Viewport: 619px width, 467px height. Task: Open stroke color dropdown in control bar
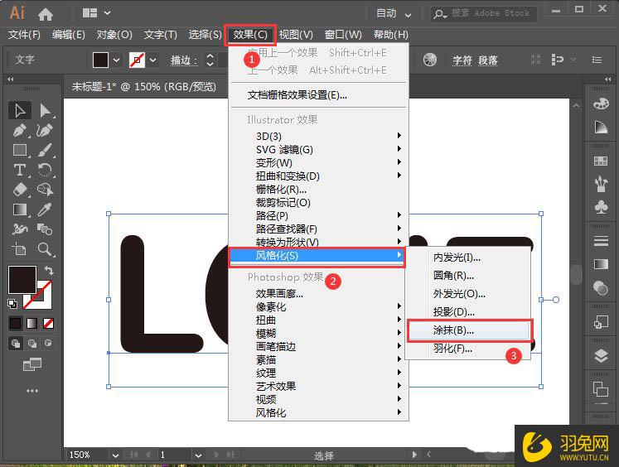[152, 60]
